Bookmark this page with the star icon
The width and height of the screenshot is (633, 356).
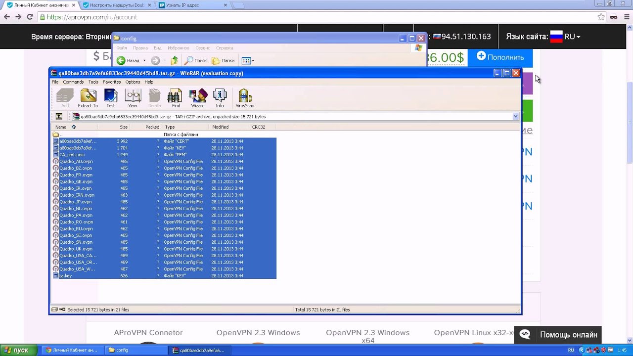[x=601, y=17]
